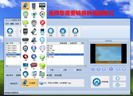The image size is (133, 96).
Task: Click the video preview image
Action: point(108,54)
